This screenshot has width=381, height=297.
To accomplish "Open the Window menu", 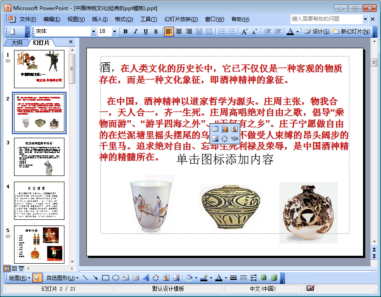I will point(214,19).
